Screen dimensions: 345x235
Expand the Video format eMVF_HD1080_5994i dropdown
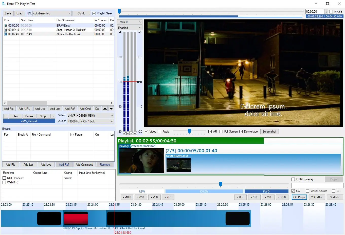pyautogui.click(x=112, y=116)
